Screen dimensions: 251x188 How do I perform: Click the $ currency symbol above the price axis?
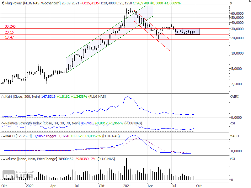click(231, 3)
